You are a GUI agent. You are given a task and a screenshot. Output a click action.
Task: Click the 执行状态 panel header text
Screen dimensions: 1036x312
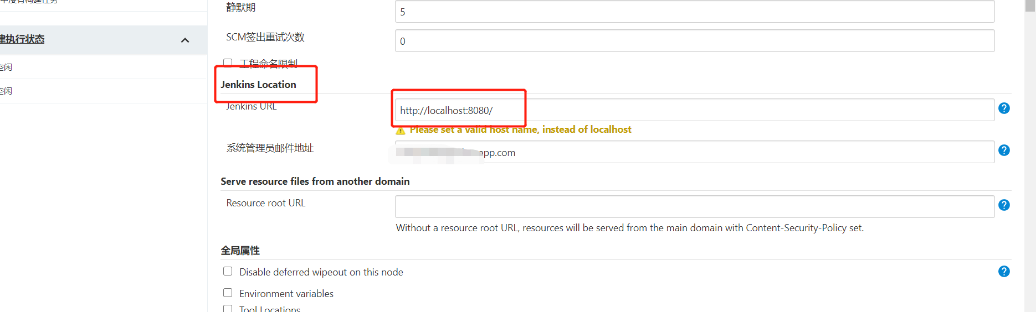pyautogui.click(x=22, y=39)
